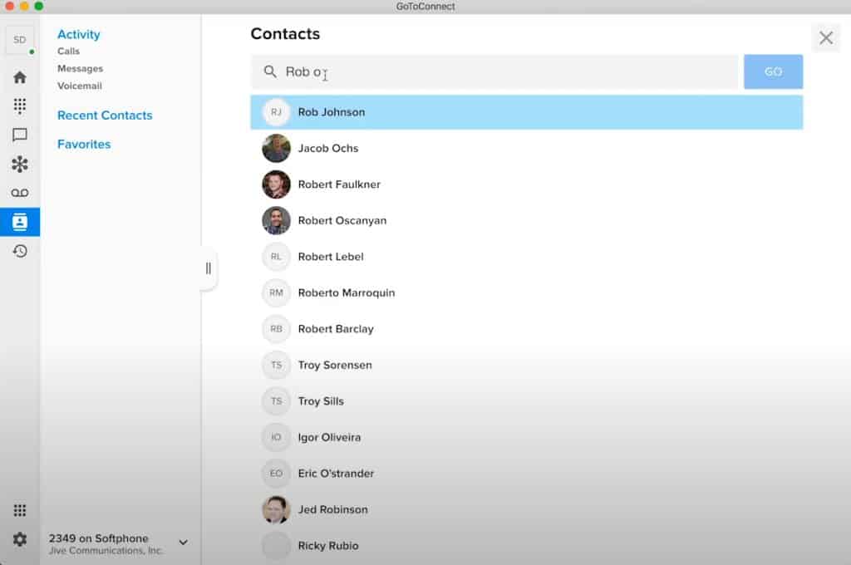This screenshot has height=565, width=851.
Task: Click Jacob Ochs's profile picture
Action: click(x=276, y=148)
